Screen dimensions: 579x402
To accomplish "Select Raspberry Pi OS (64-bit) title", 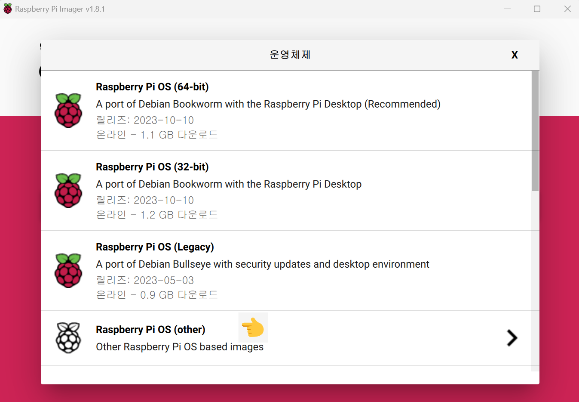I will [x=152, y=87].
